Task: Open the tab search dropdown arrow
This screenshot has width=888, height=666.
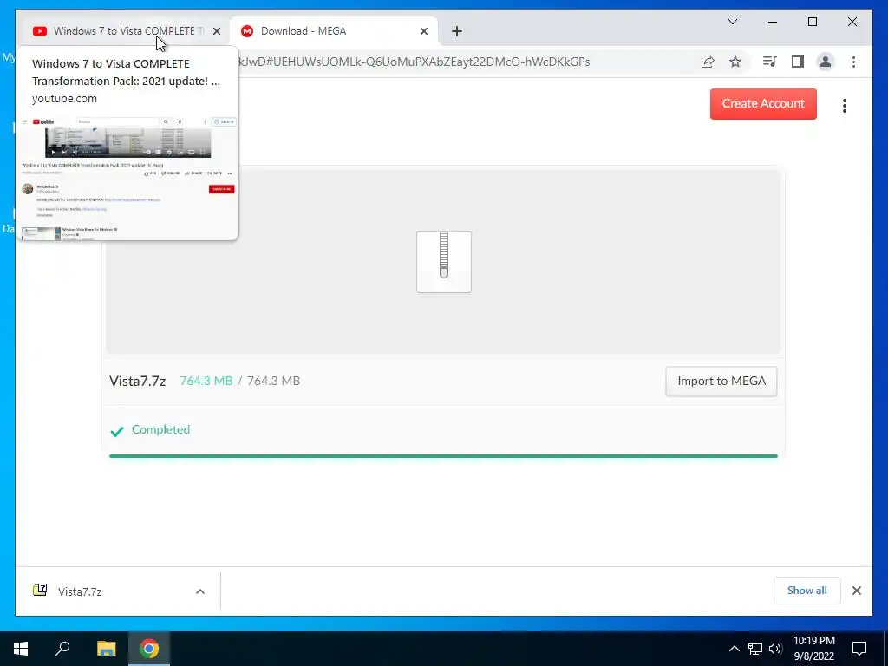Action: point(732,22)
